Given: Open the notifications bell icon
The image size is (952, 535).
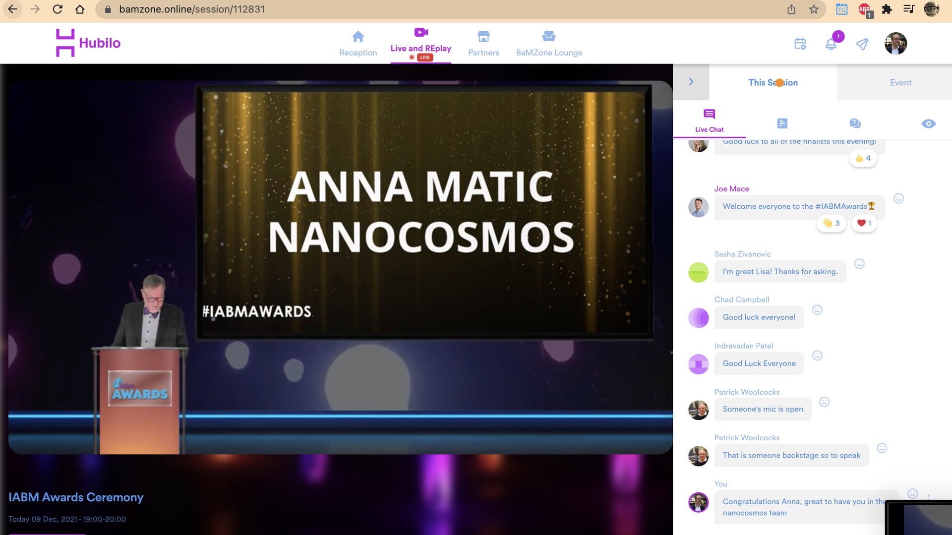Looking at the screenshot, I should [x=831, y=44].
